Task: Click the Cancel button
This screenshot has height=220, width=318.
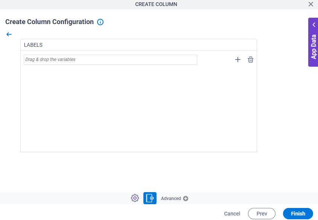Action: (x=232, y=214)
